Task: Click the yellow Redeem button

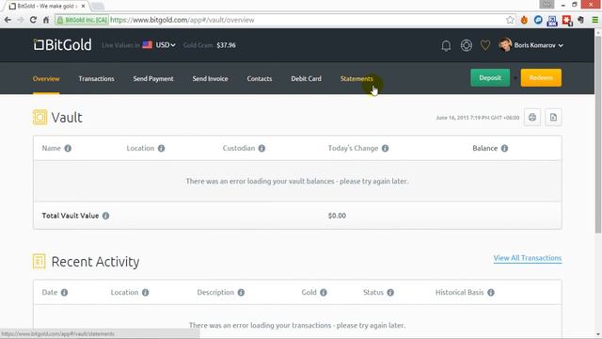Action: 541,77
